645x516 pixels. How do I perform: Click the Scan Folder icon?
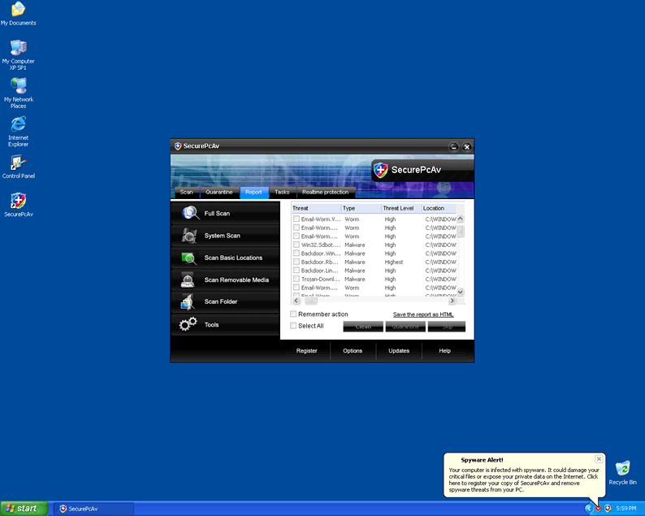coord(188,302)
